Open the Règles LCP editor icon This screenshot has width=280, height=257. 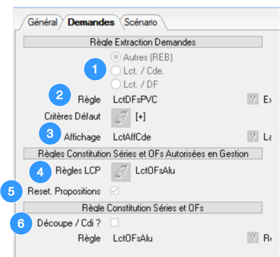click(121, 171)
